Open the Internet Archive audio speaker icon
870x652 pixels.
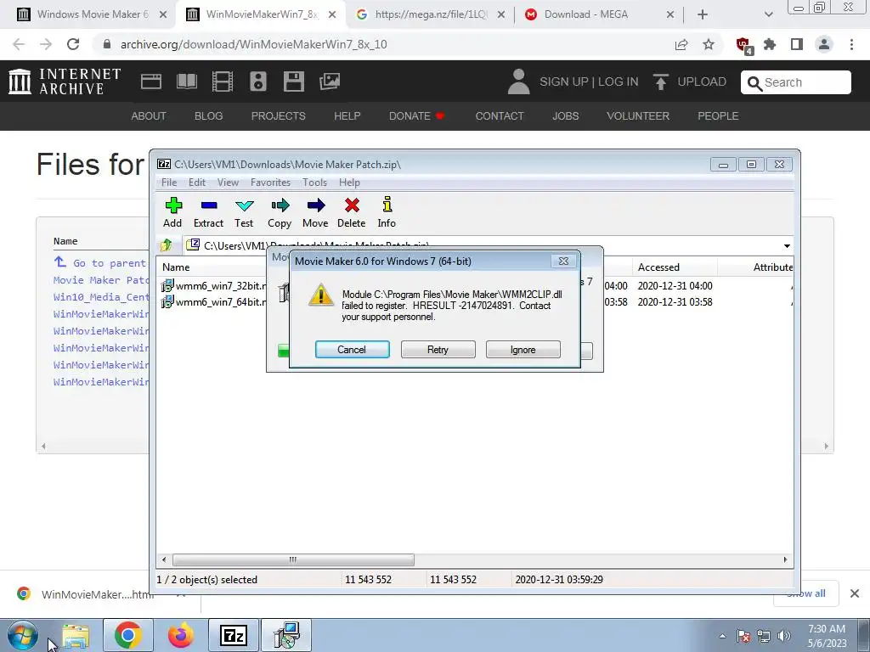[x=258, y=82]
